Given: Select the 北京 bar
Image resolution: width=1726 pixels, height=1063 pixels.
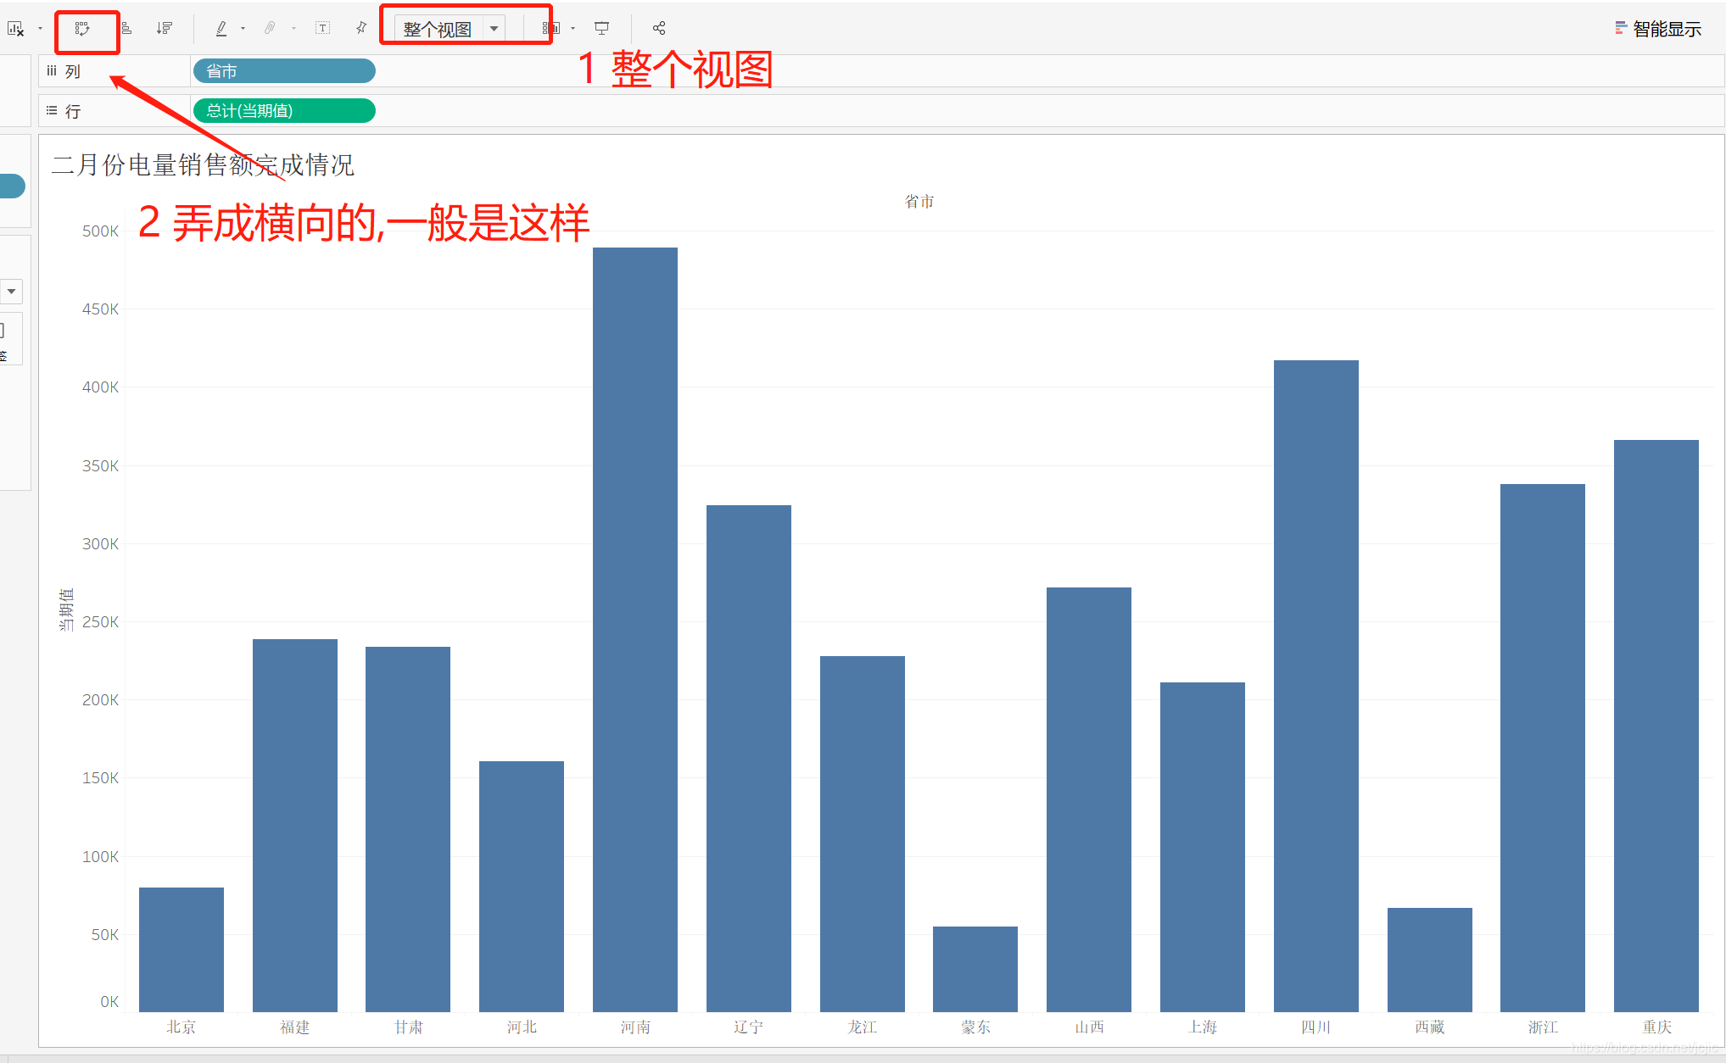Looking at the screenshot, I should [x=182, y=949].
